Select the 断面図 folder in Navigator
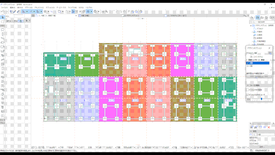Viewport: 275px width, 155px height. (x=260, y=38)
